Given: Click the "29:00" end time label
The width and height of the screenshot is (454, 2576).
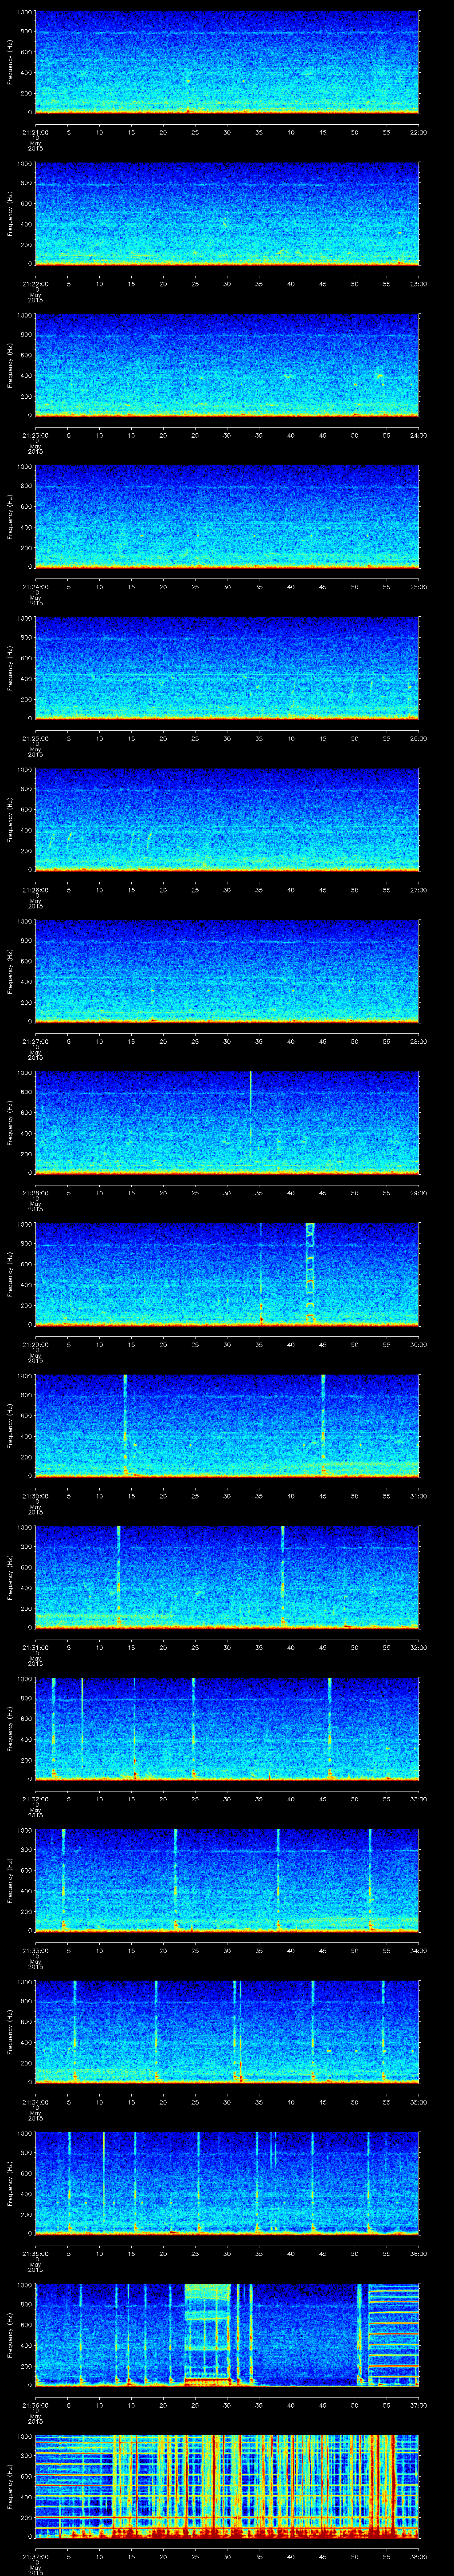Looking at the screenshot, I should coord(419,1193).
